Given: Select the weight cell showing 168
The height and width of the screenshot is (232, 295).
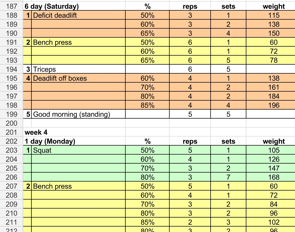Looking at the screenshot, I should click(x=273, y=177).
